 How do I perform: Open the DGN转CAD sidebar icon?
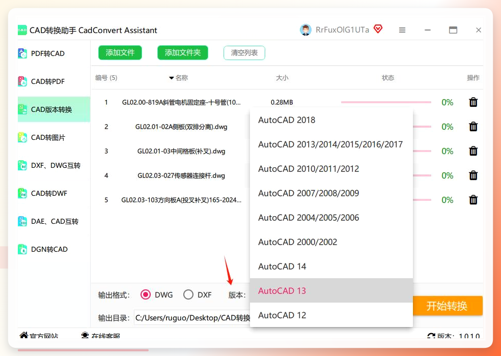click(x=22, y=249)
